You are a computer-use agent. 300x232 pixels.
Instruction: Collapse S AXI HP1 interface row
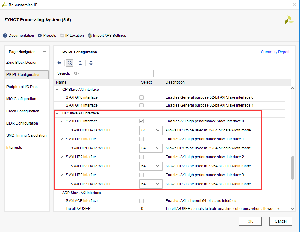tap(62, 139)
